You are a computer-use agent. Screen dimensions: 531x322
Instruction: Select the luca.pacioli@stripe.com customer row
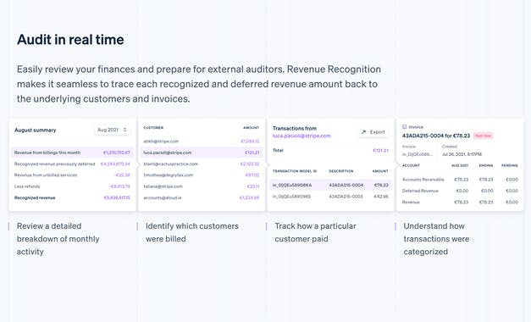[202, 153]
